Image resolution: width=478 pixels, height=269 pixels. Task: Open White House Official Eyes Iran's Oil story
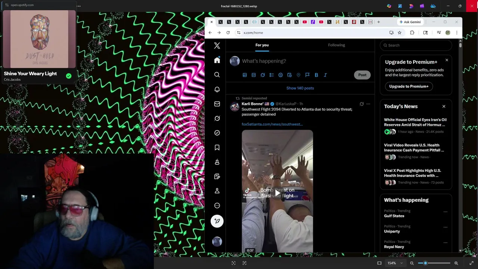415,122
